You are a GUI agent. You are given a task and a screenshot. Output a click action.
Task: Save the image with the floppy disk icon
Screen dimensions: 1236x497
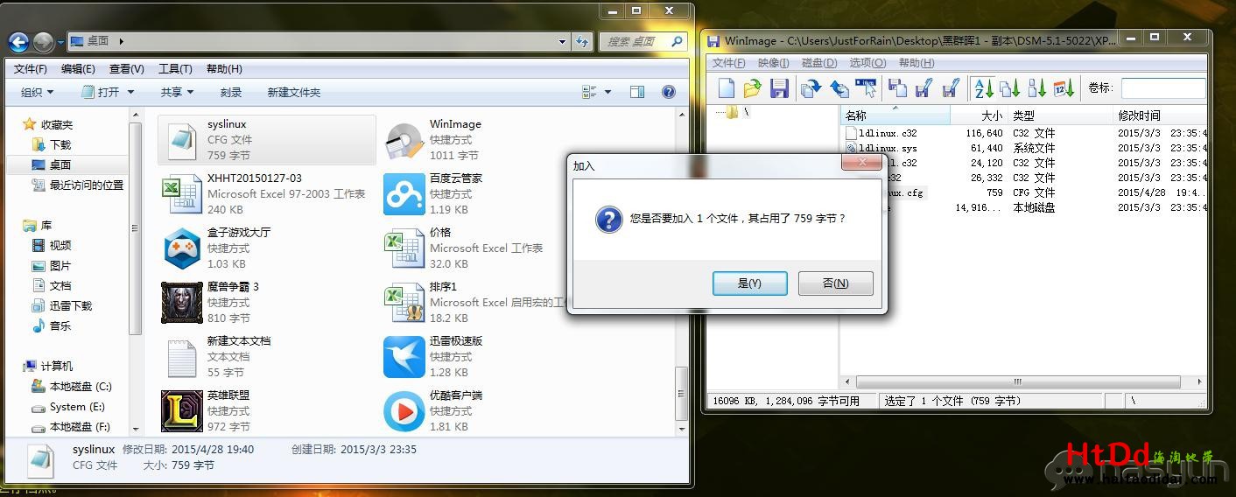[x=779, y=88]
